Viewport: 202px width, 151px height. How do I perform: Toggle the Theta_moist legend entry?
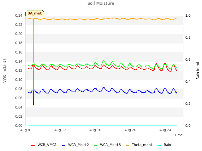tap(139, 145)
